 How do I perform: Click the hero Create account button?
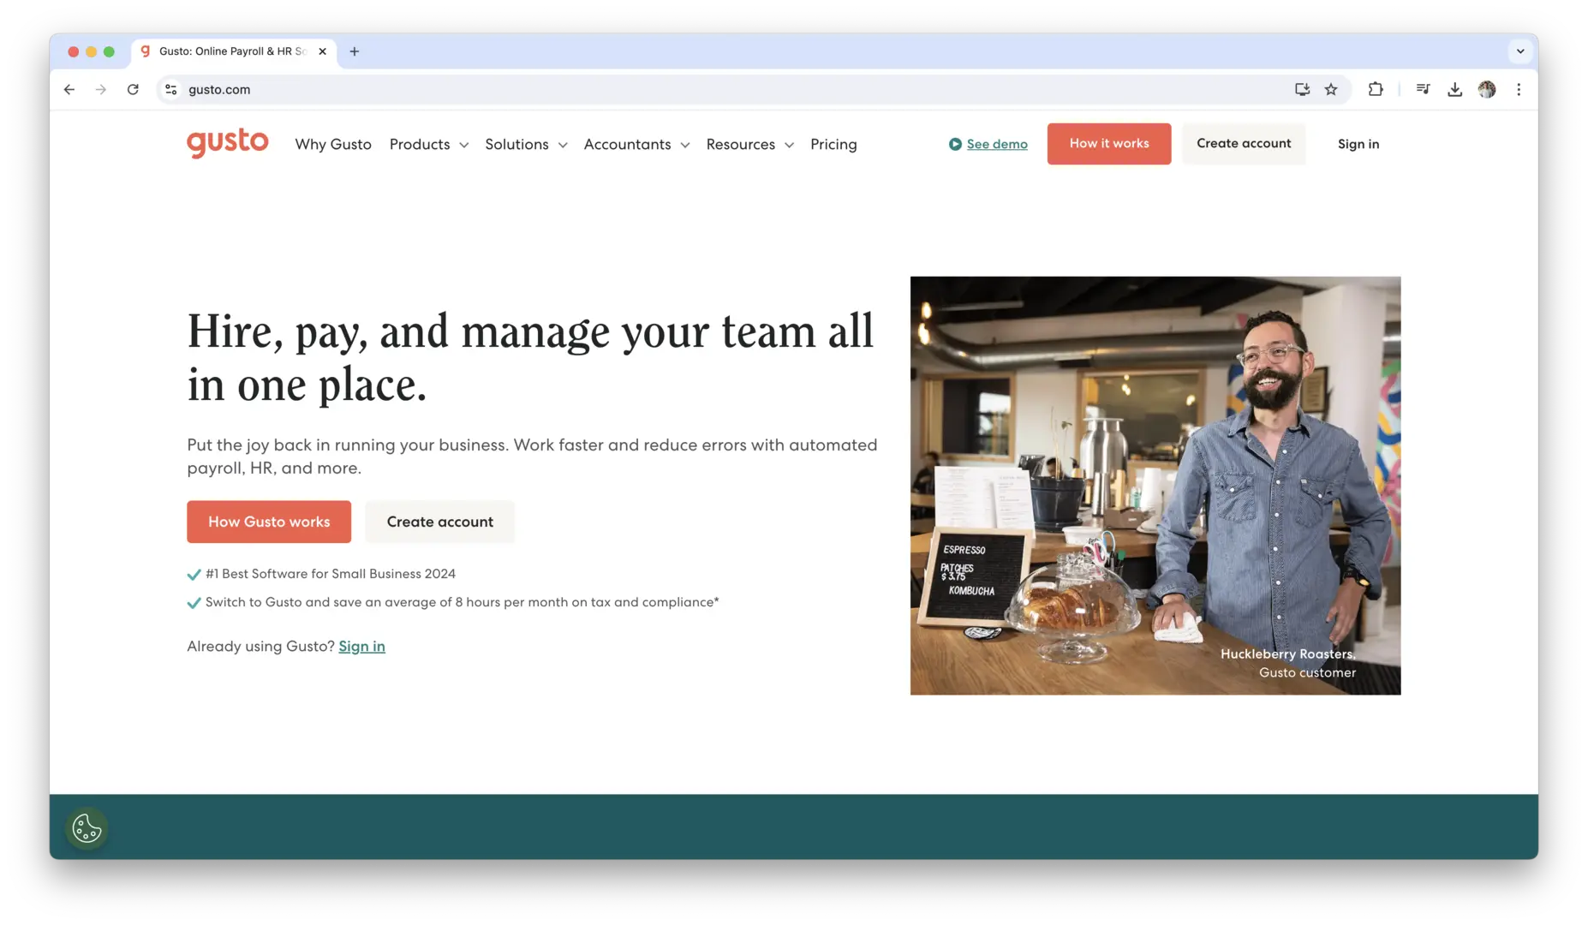(439, 522)
